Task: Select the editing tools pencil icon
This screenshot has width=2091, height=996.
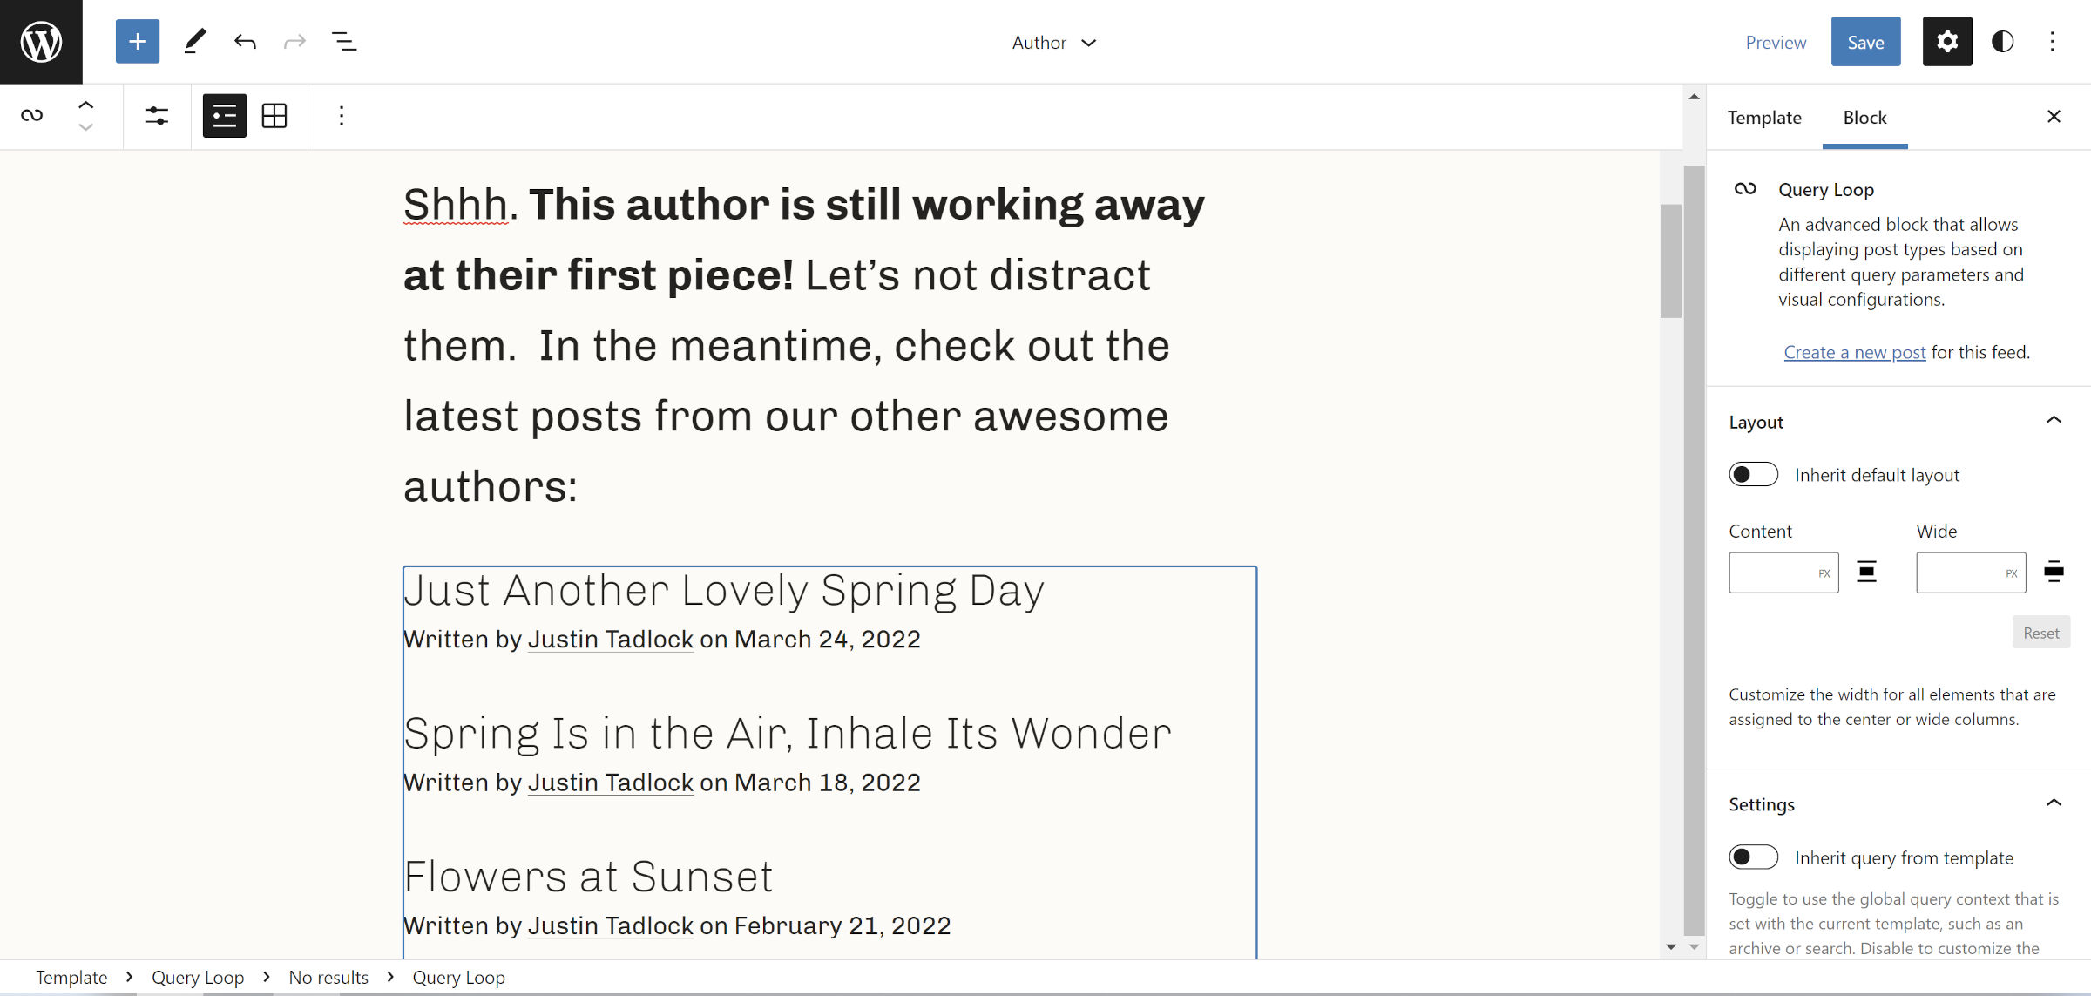Action: click(x=194, y=41)
